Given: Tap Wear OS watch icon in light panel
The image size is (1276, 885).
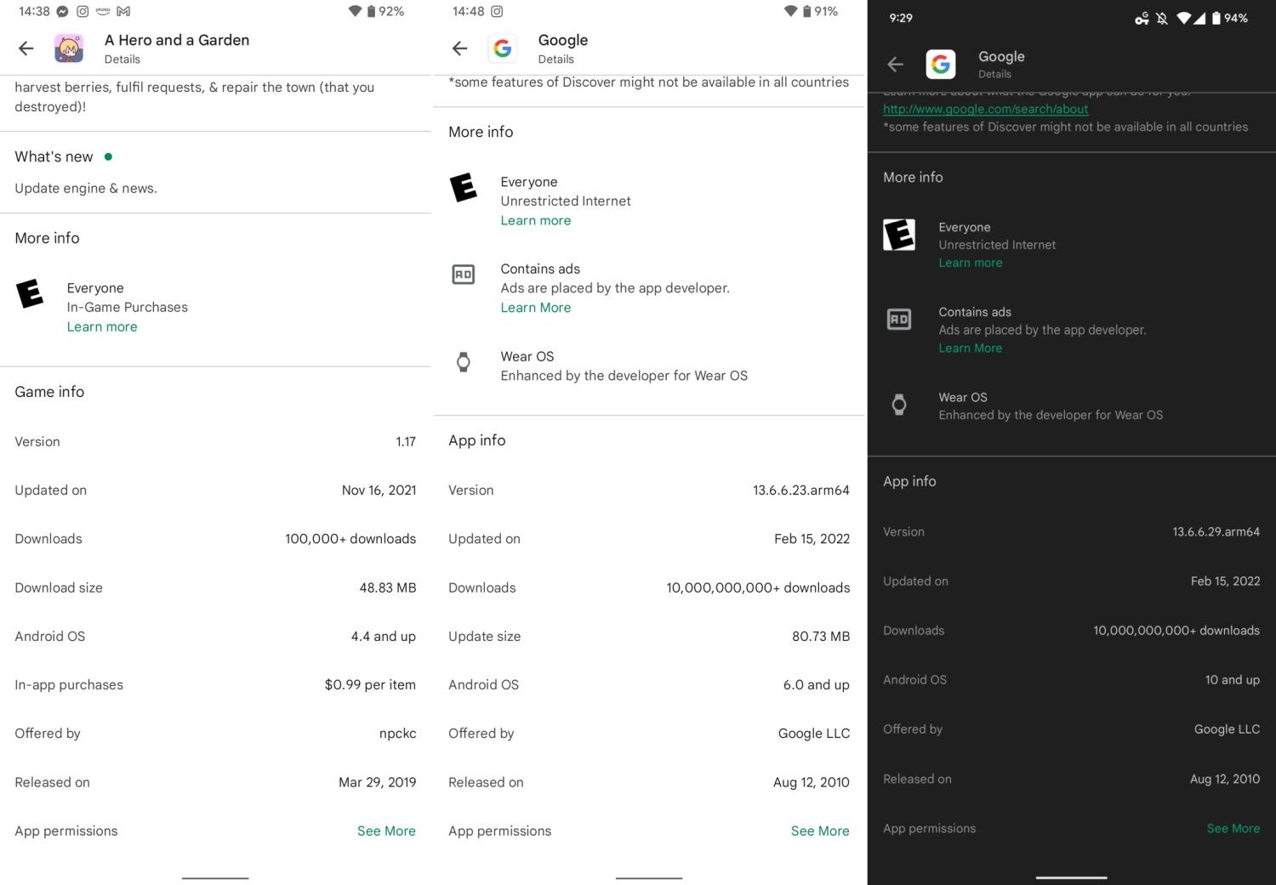Looking at the screenshot, I should click(464, 363).
